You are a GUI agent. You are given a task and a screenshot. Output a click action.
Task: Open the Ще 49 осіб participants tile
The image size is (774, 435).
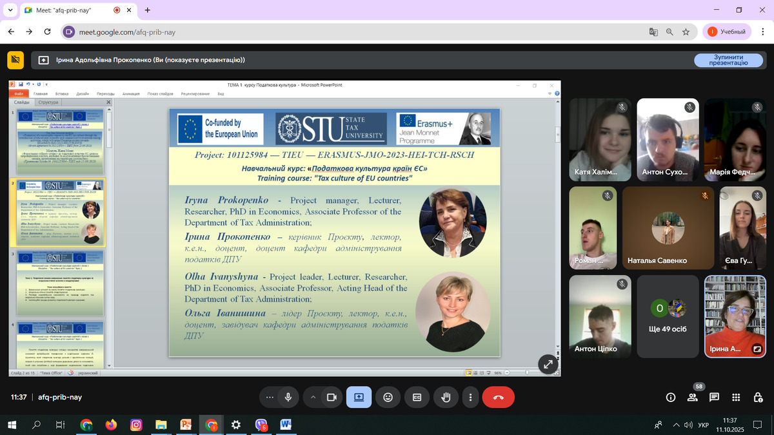click(x=667, y=316)
